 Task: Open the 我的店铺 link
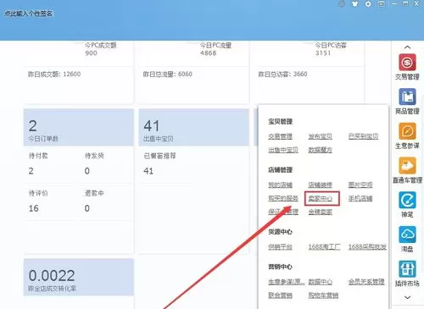pos(280,185)
